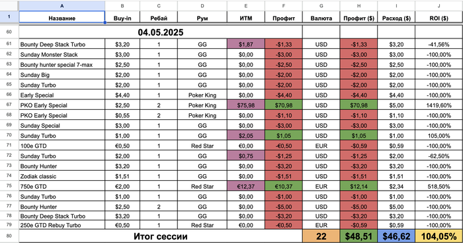The width and height of the screenshot is (463, 243).
Task: Click the blue $46,62 expense total
Action: pos(396,236)
